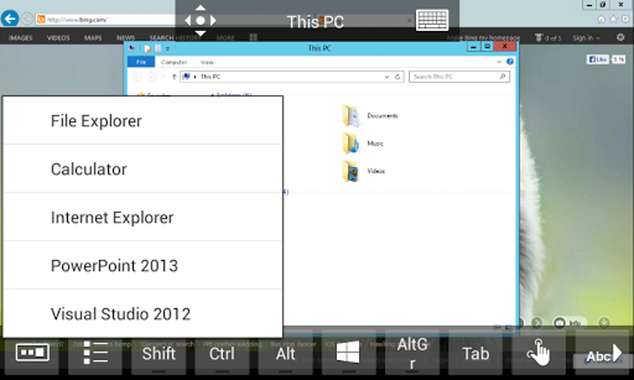Go back in Internet Explorer browser
The width and height of the screenshot is (634, 380).
[10, 19]
